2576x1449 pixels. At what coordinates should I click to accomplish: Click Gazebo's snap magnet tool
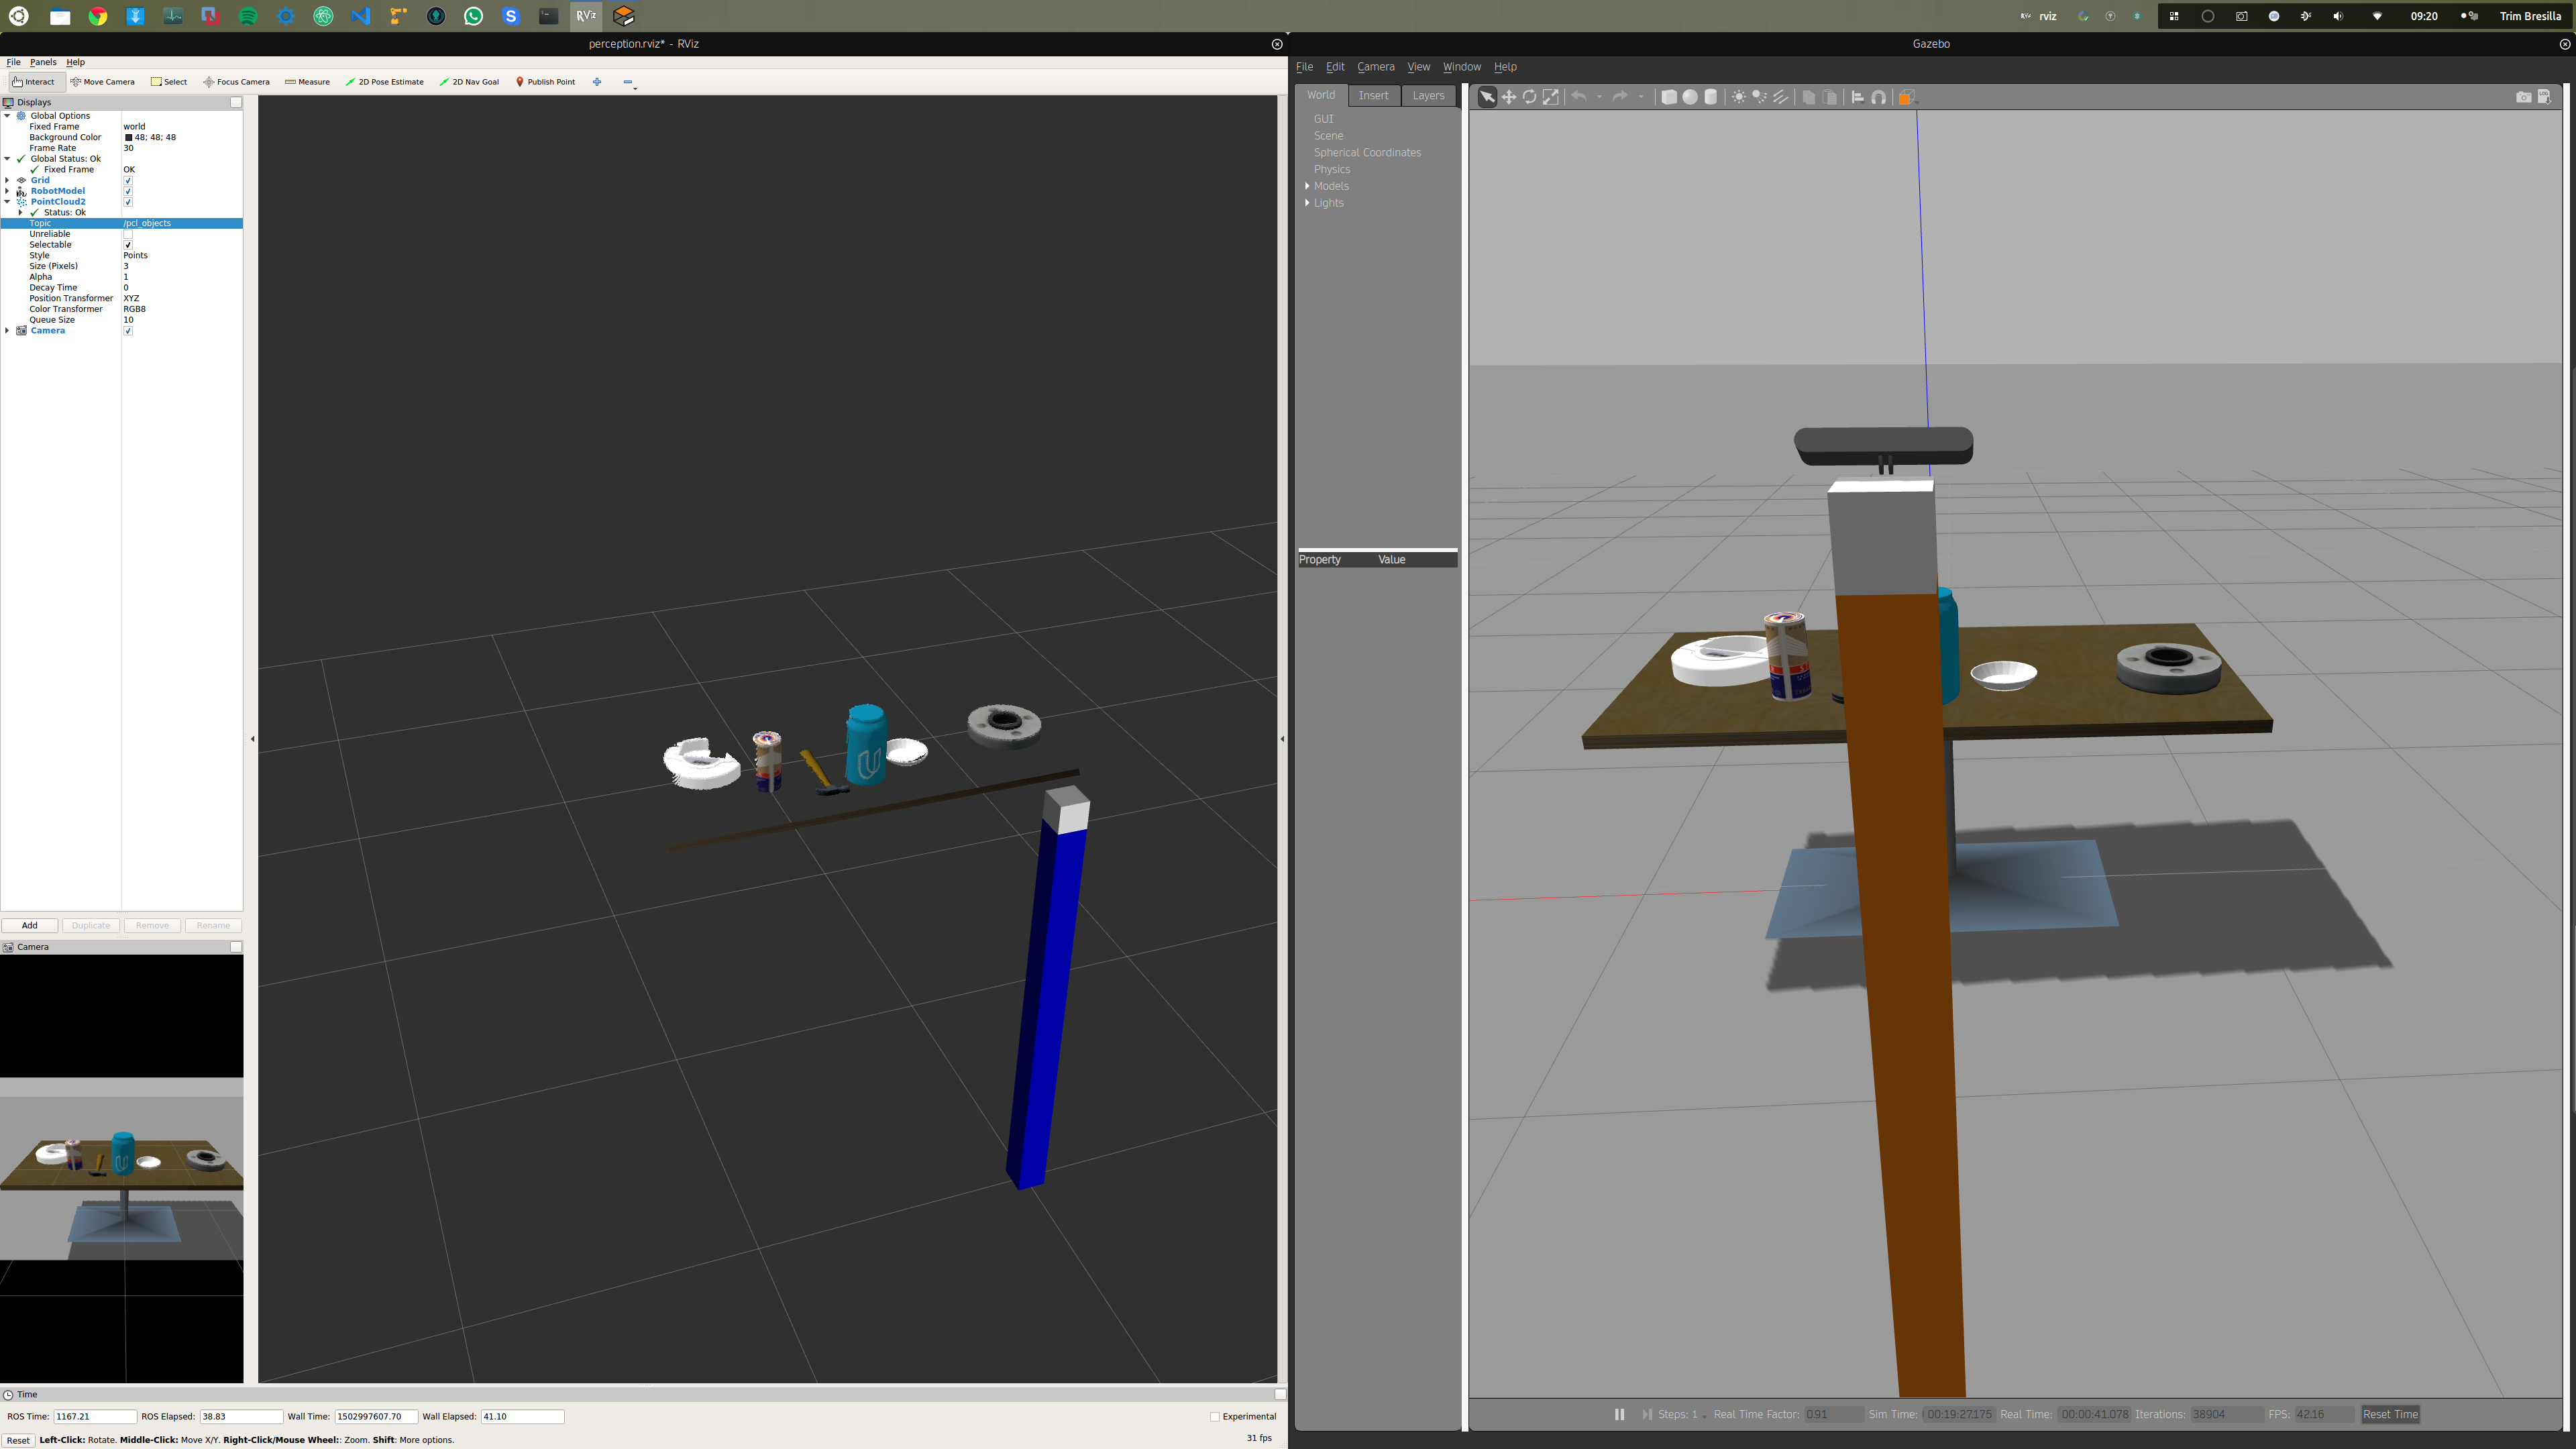pos(1879,97)
